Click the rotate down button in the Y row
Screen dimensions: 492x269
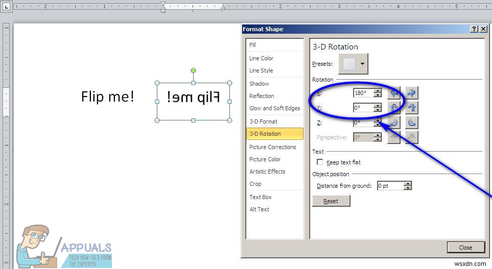point(412,108)
